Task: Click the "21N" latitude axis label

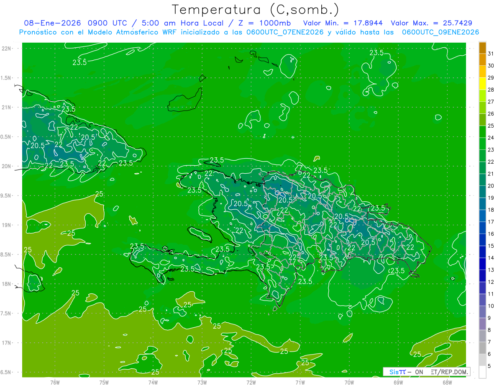Action: 7,107
